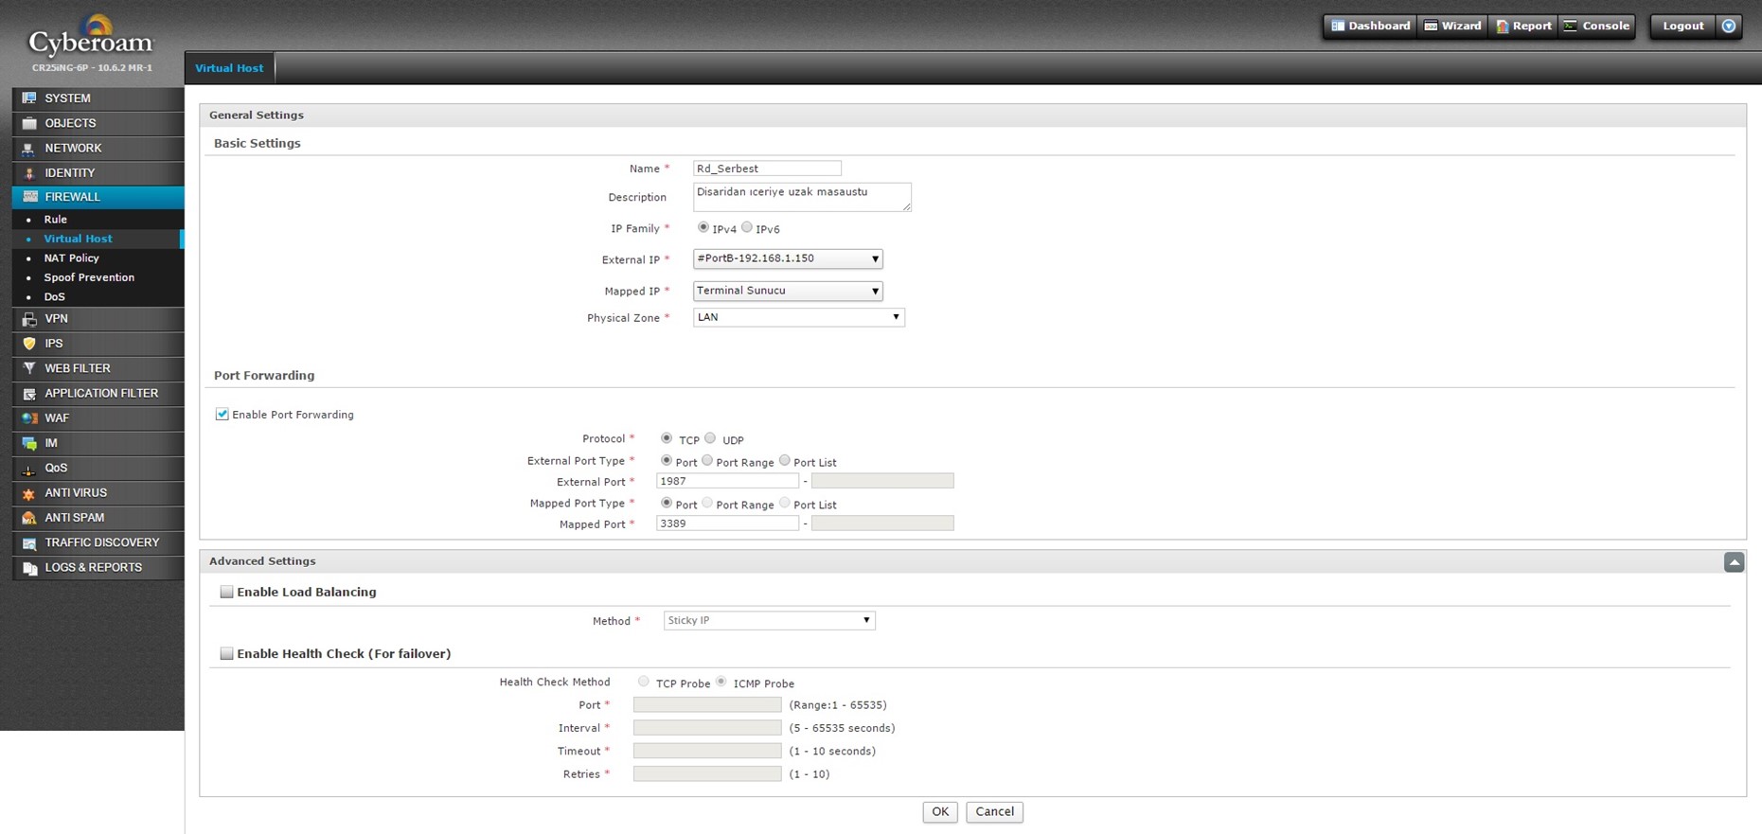Choose Port List for External Port Type
1762x834 pixels.
tap(785, 461)
